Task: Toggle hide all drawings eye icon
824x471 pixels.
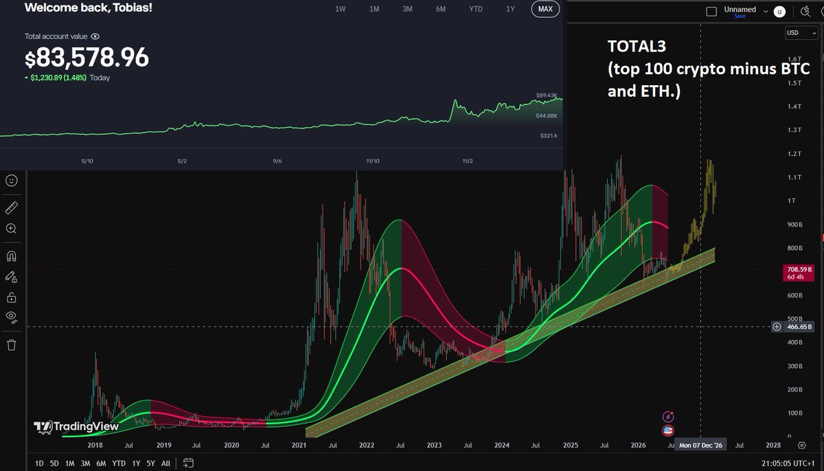Action: (x=11, y=317)
